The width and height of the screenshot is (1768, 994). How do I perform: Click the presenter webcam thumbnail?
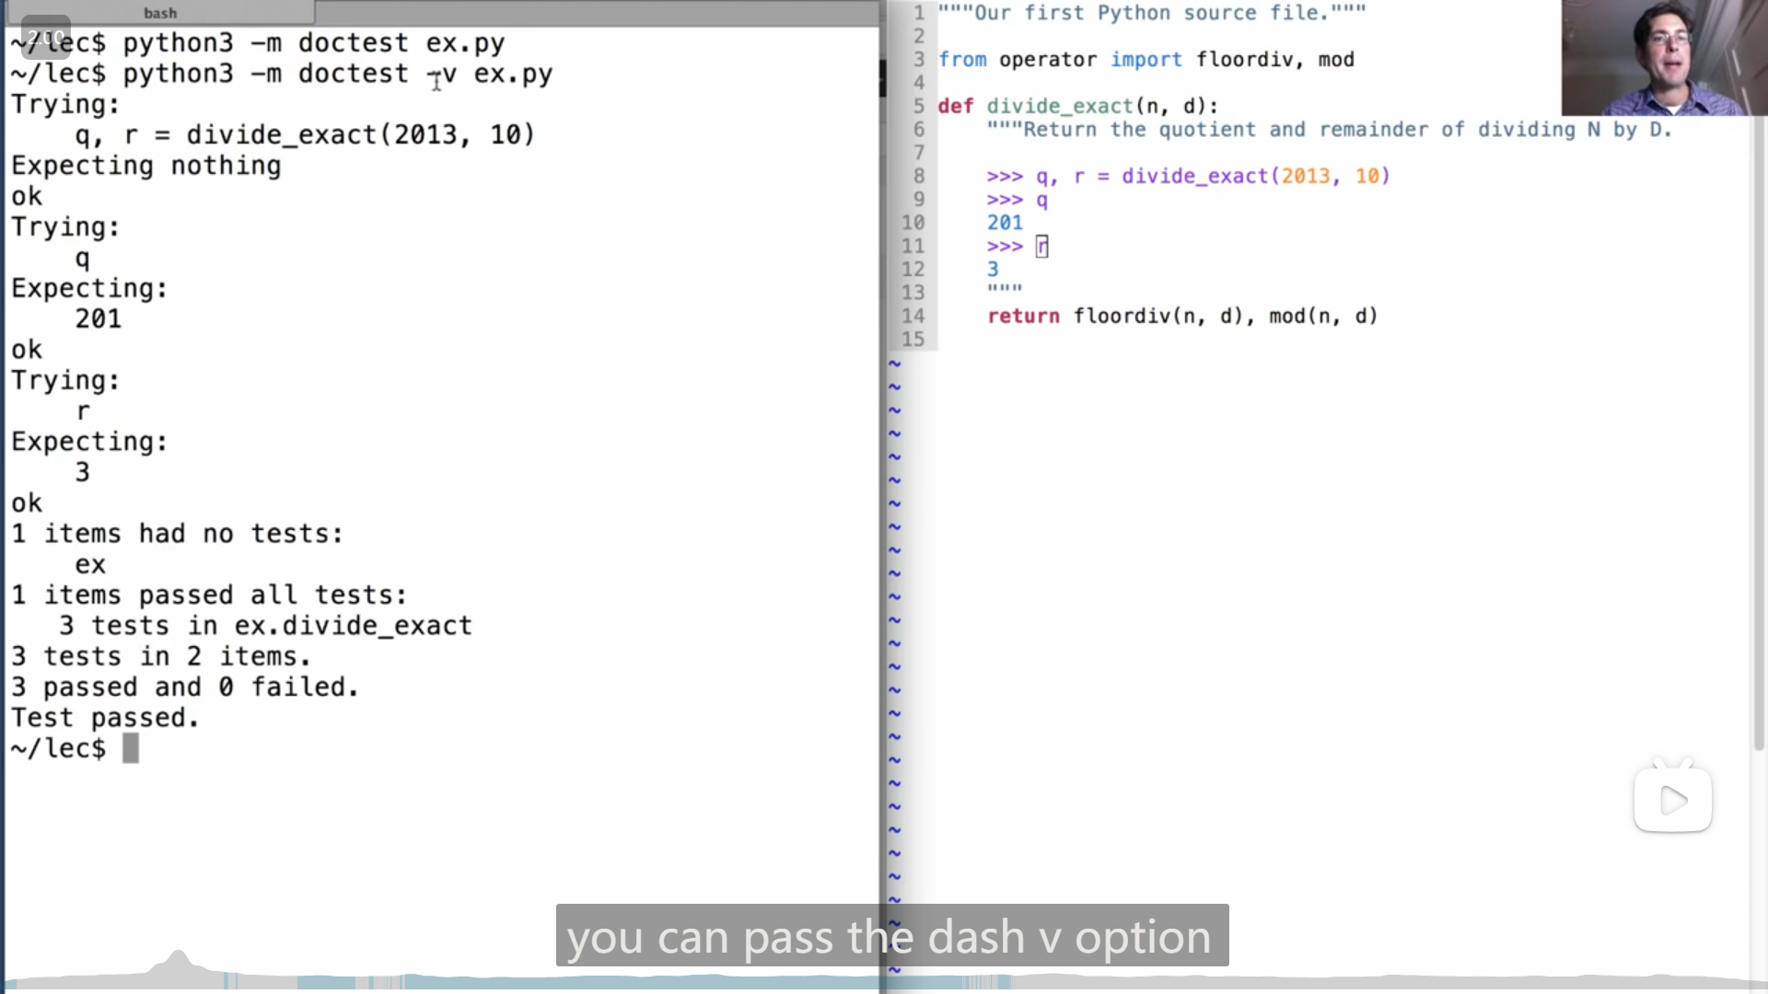tap(1663, 57)
